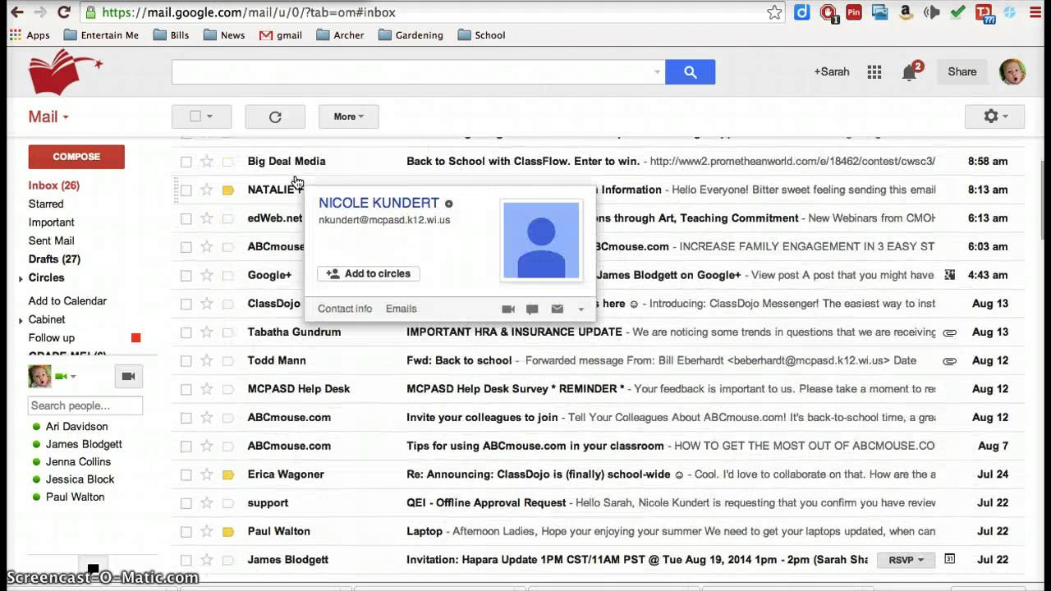Open the Sent Mail folder
Screen dimensions: 1051x591
pos(51,241)
